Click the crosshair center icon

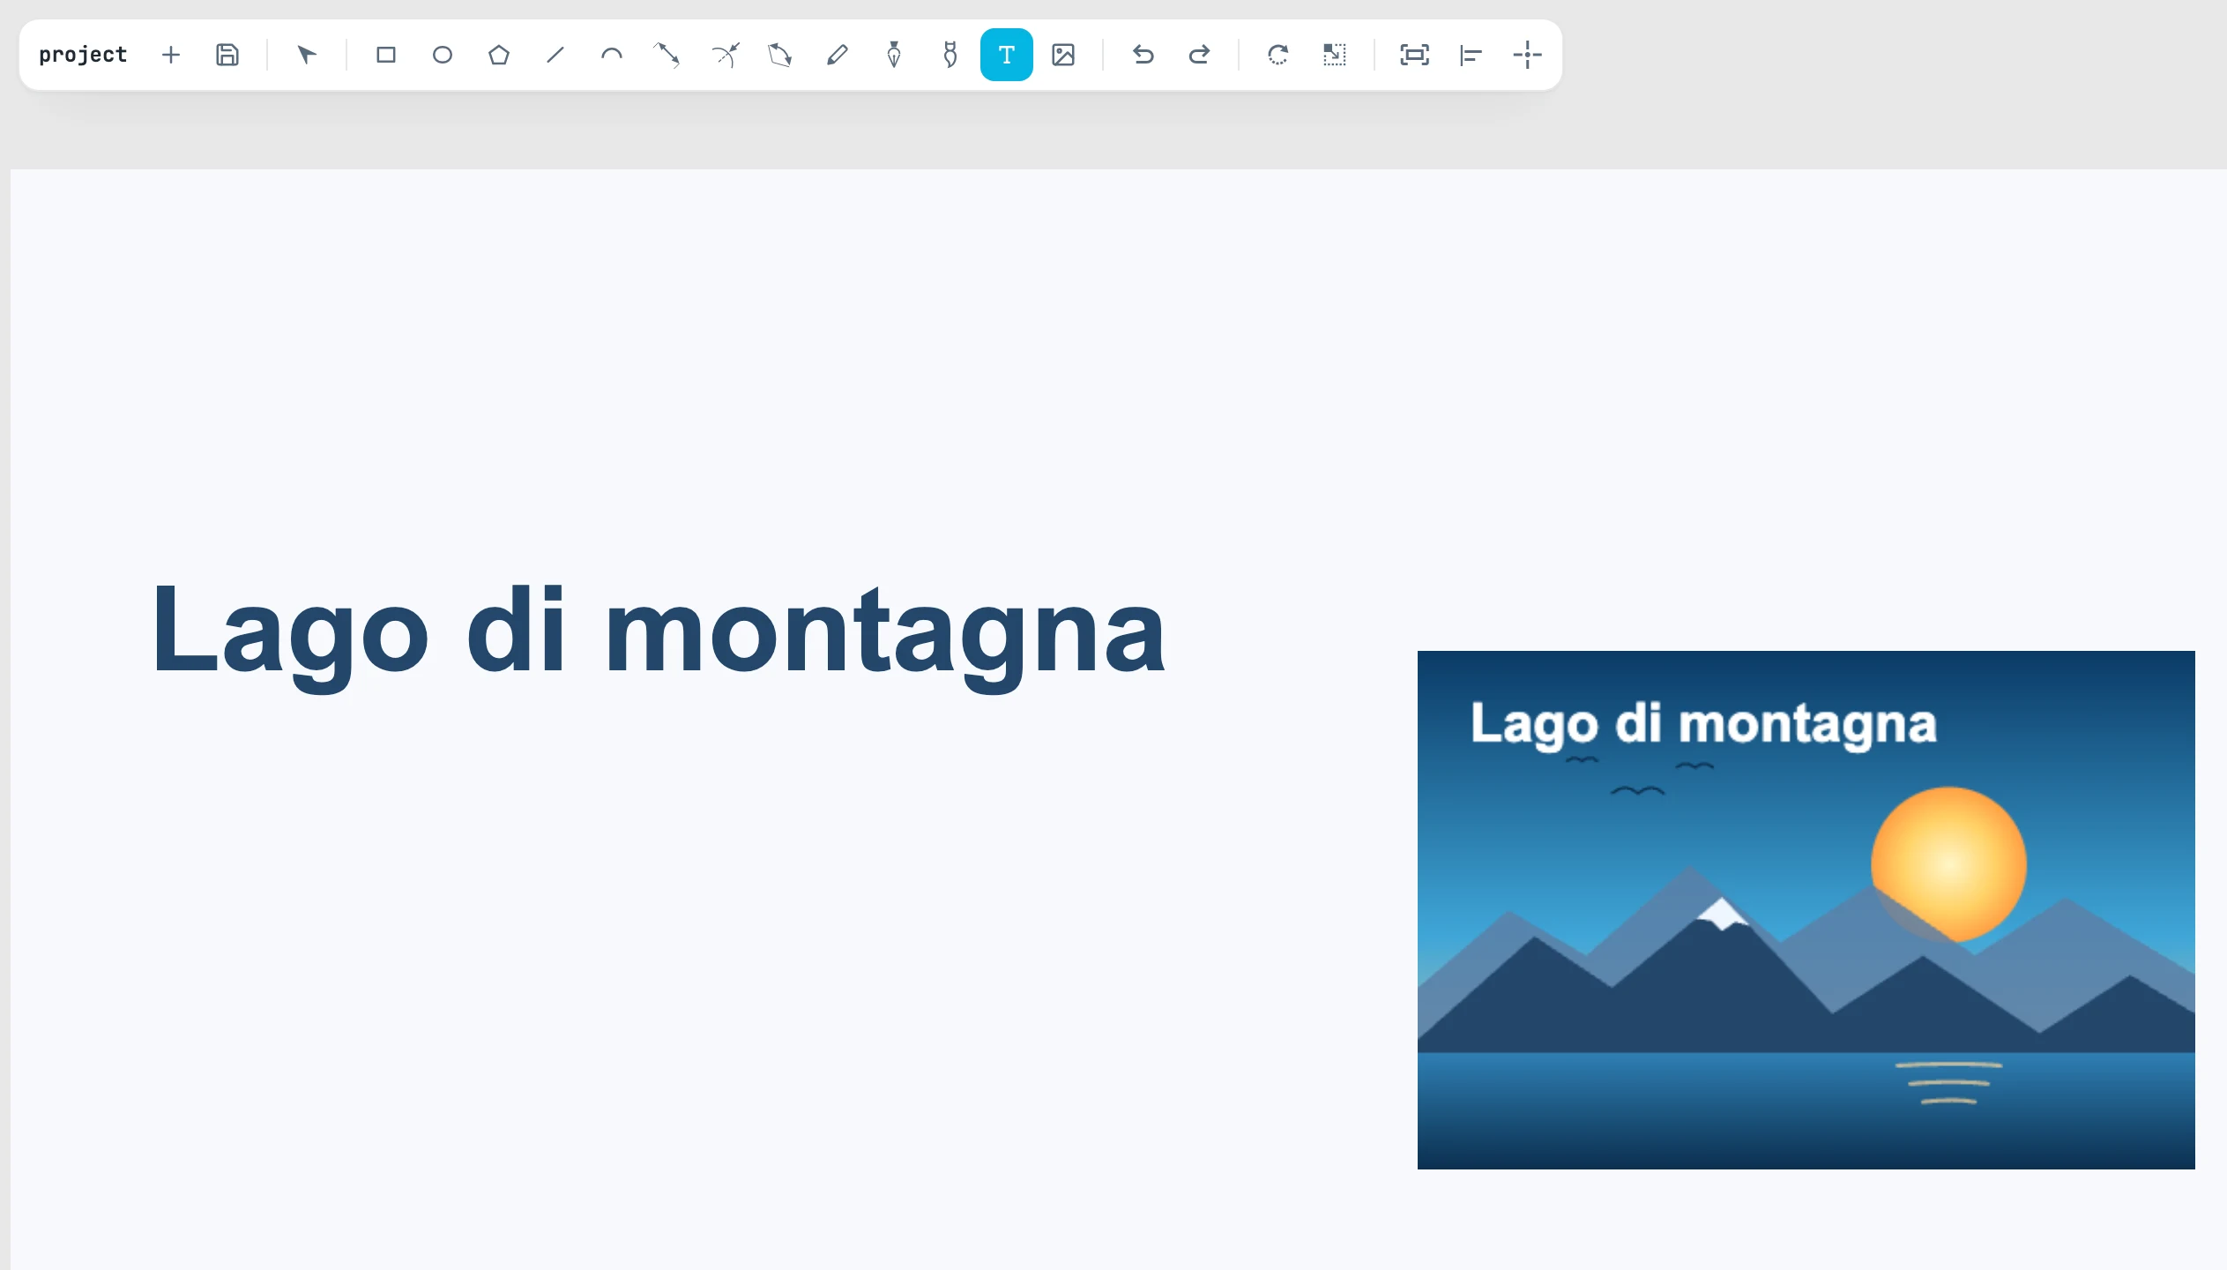(x=1527, y=55)
